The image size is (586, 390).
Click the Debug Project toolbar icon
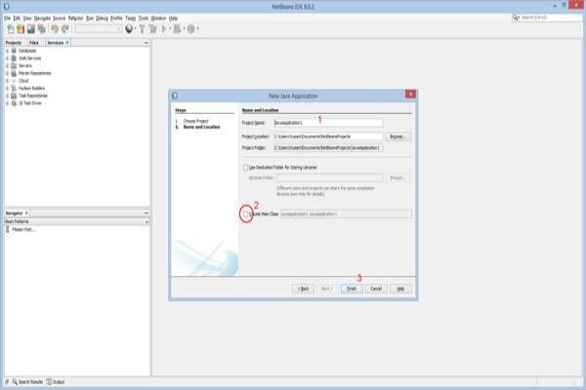click(x=177, y=28)
